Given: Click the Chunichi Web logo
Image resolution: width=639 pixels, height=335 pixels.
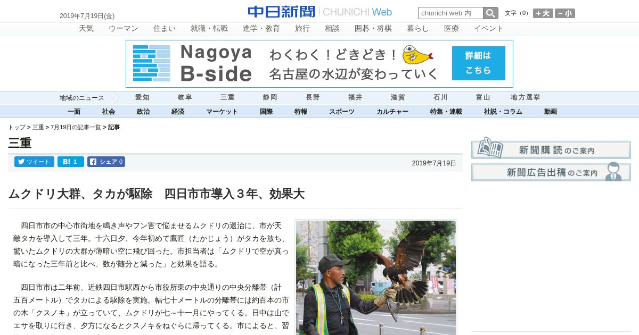Looking at the screenshot, I should point(319,12).
